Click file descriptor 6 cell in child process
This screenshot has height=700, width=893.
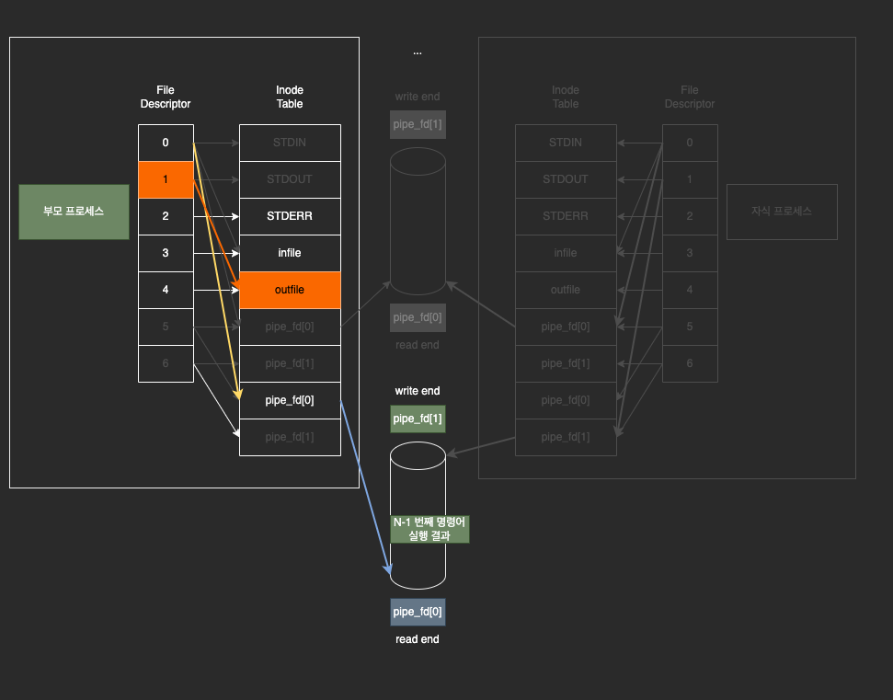pyautogui.click(x=690, y=363)
